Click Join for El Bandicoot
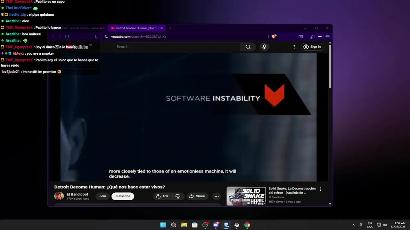The width and height of the screenshot is (410, 230). coord(102,196)
